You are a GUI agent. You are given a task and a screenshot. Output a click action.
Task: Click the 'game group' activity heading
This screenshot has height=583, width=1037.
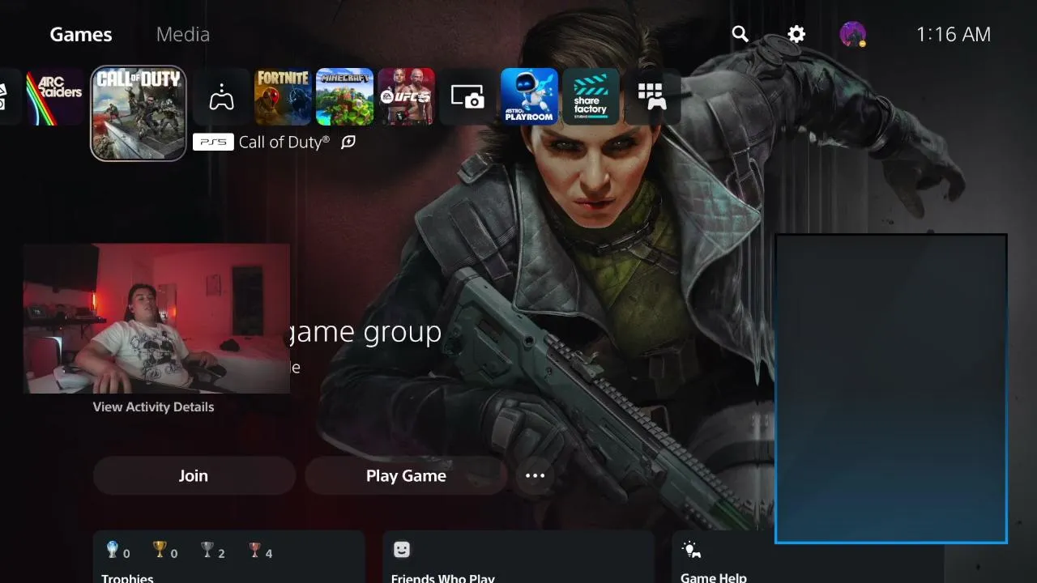[x=366, y=332]
